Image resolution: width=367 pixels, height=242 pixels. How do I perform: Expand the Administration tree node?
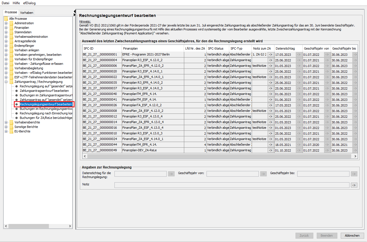click(6, 23)
